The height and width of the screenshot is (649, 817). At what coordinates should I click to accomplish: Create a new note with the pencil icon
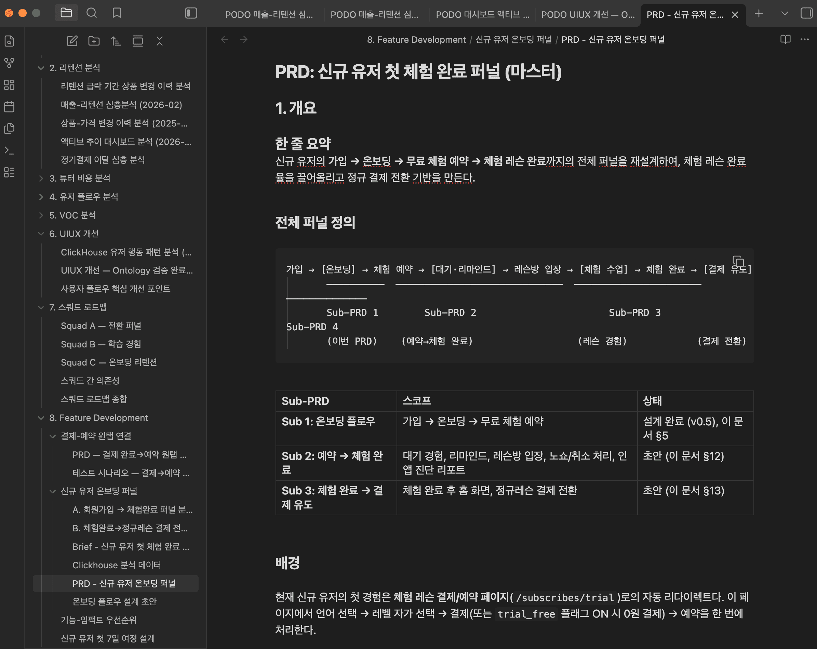[x=72, y=41]
